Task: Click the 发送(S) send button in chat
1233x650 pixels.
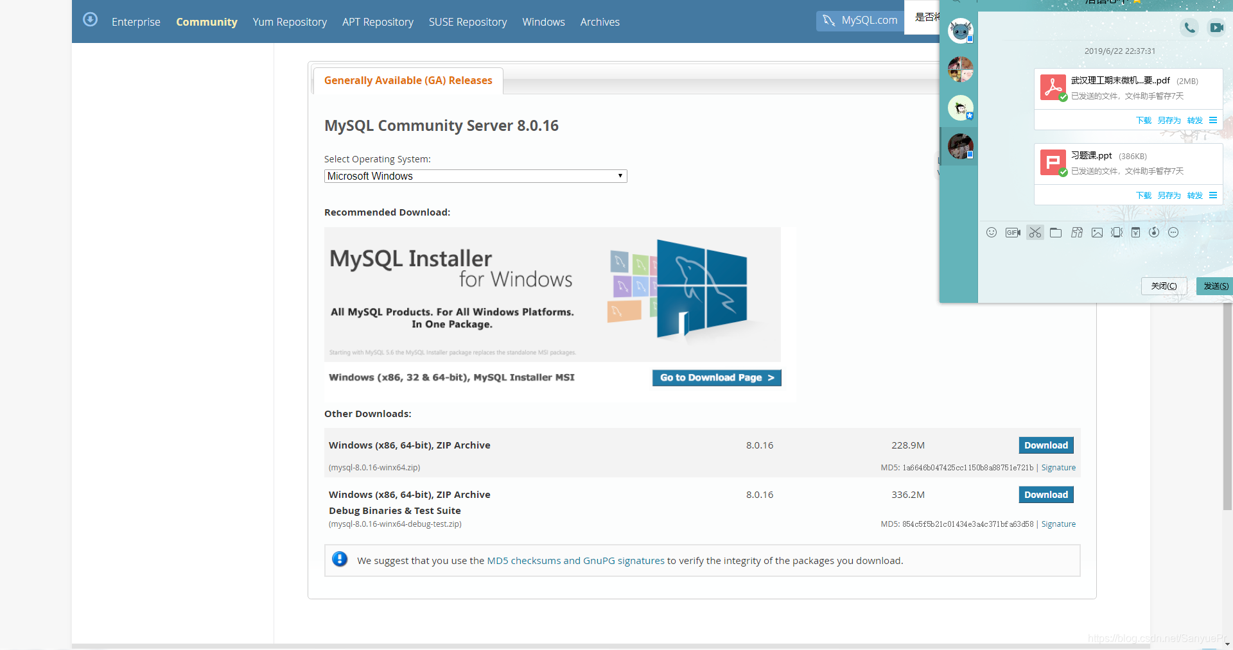Action: (1215, 286)
